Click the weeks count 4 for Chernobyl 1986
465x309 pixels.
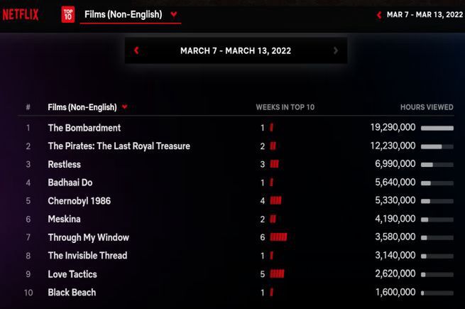coord(263,200)
